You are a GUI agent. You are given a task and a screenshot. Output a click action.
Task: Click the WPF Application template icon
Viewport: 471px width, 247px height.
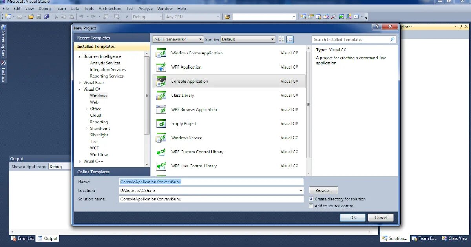[161, 67]
